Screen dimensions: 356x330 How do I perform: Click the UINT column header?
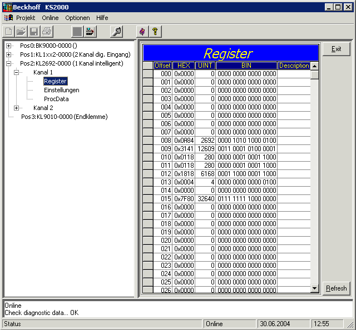(205, 66)
